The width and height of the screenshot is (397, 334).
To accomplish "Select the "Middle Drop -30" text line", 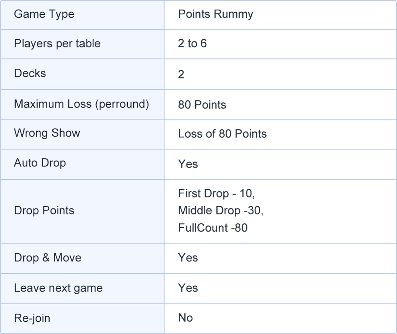I will [x=220, y=211].
